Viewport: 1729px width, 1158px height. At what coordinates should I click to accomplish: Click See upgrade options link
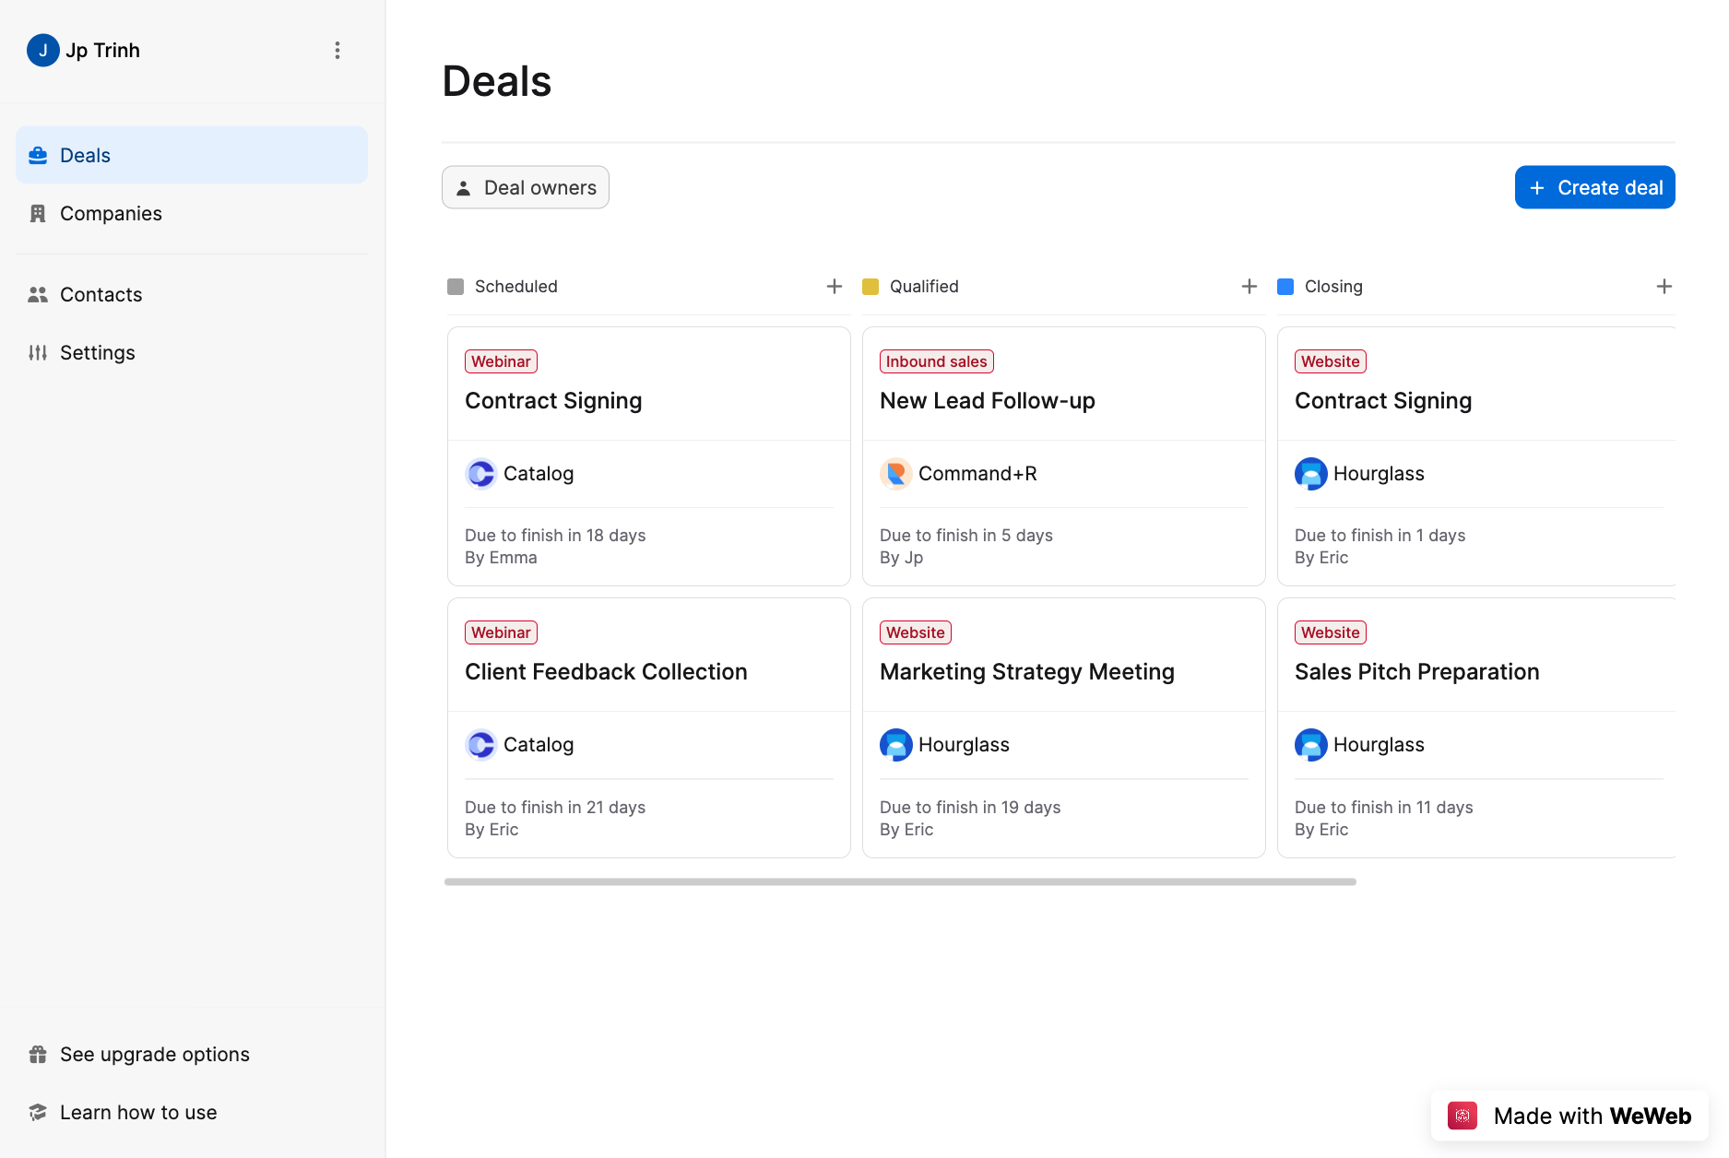pos(154,1055)
